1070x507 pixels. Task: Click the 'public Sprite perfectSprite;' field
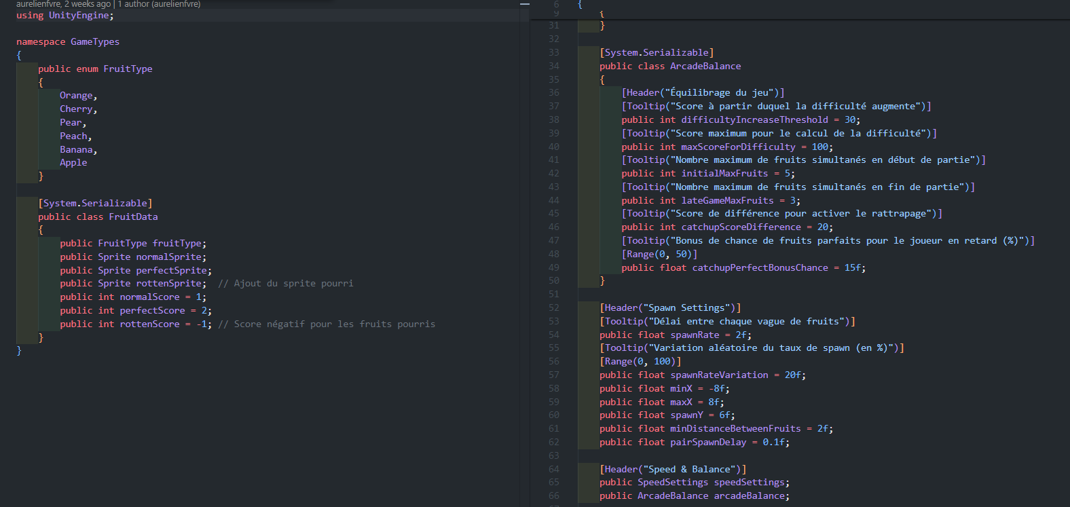point(136,271)
